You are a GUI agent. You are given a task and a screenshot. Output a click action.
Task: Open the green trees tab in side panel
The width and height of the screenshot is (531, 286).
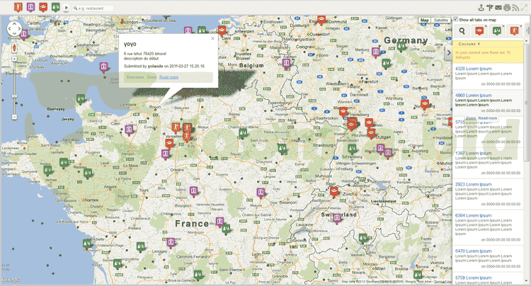coord(496,31)
